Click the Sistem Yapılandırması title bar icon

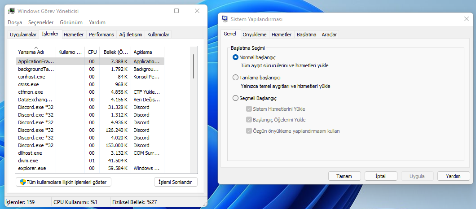[225, 19]
